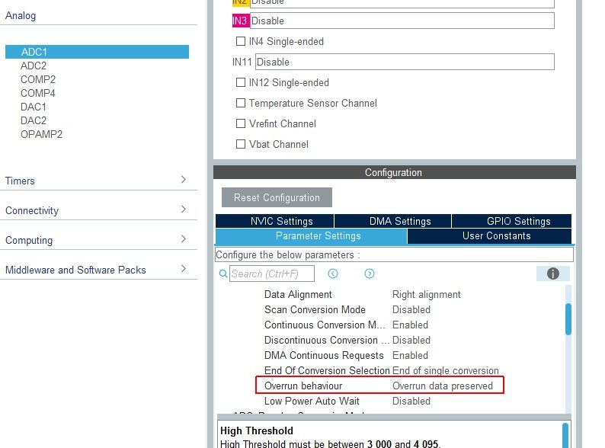Click the search magnifier icon
The width and height of the screenshot is (605, 448).
[223, 274]
